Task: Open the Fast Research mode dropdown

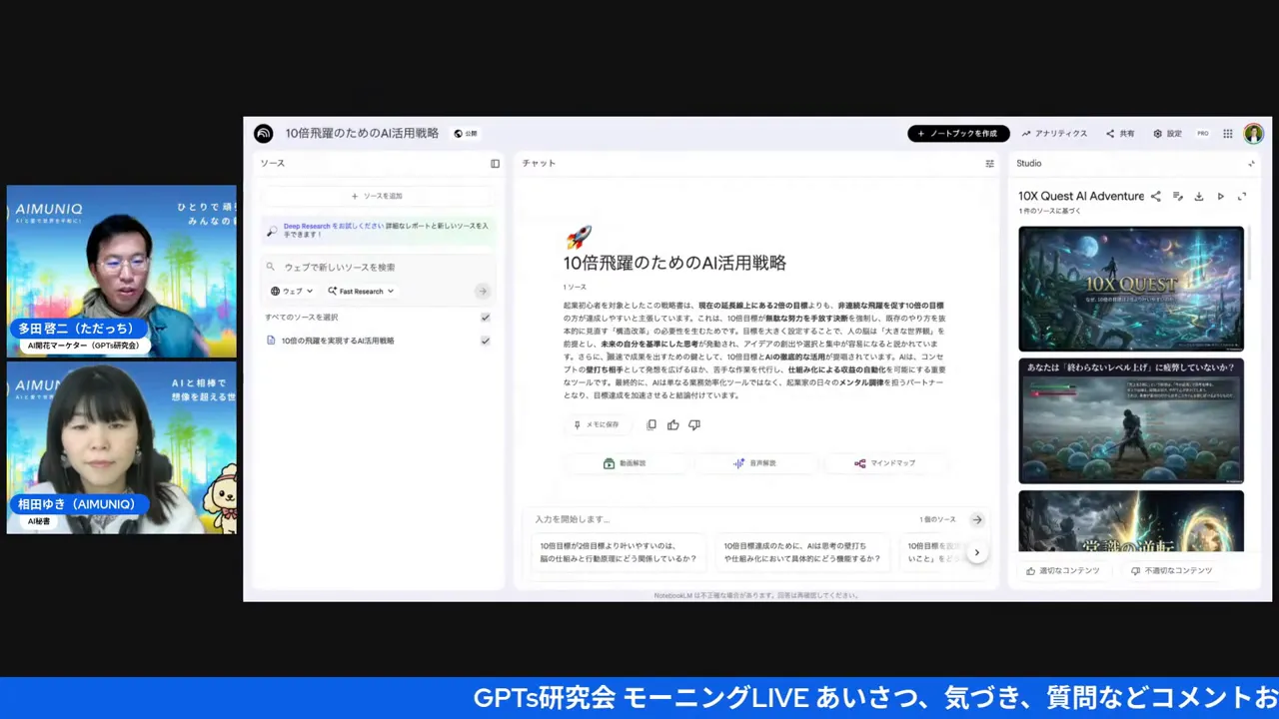Action: pyautogui.click(x=361, y=291)
